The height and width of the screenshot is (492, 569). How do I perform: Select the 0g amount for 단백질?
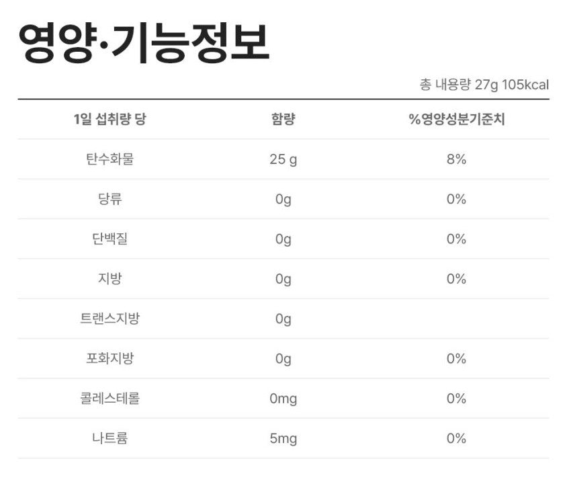283,239
